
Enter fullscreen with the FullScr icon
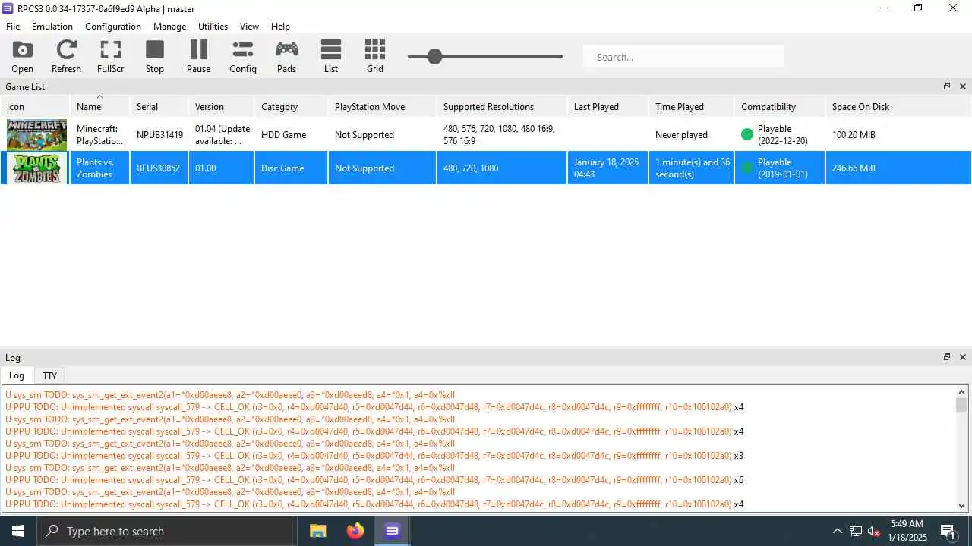tap(110, 57)
